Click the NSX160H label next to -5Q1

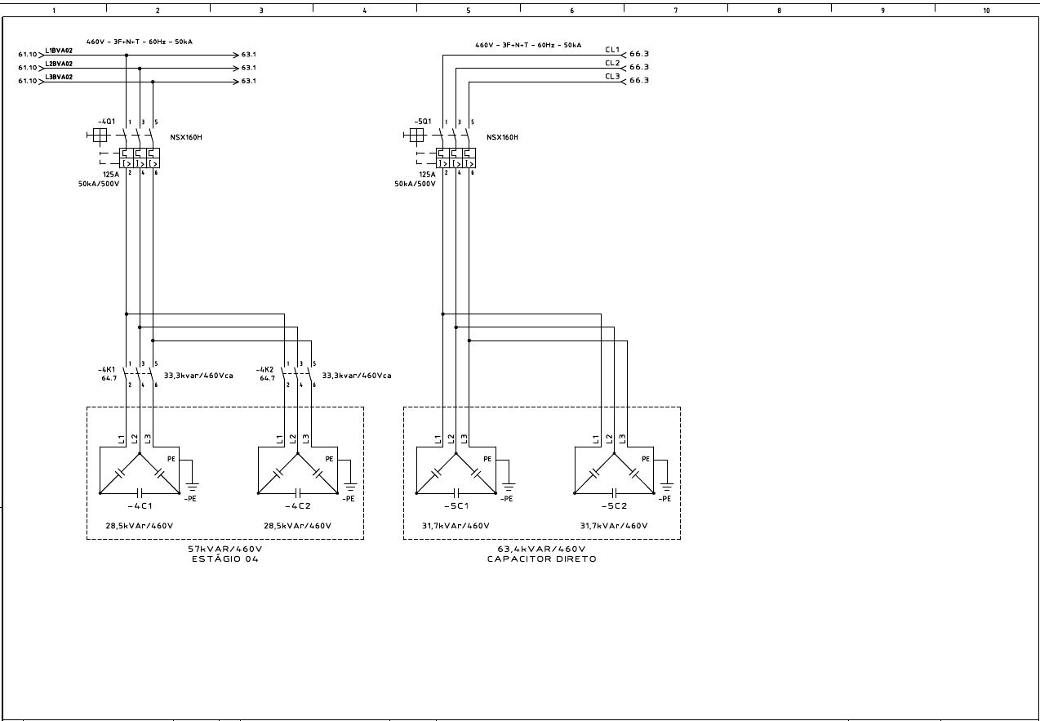502,137
